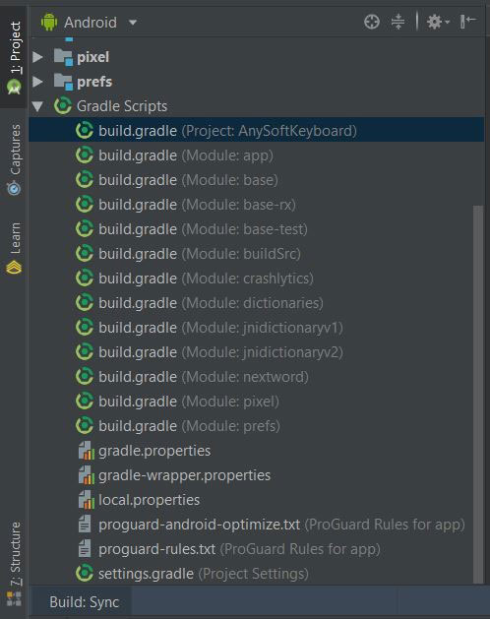Expand the pixel module folder

[x=37, y=57]
